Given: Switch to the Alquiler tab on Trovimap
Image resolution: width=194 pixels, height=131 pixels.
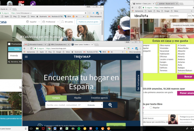Looking at the screenshot, I should pos(78,98).
